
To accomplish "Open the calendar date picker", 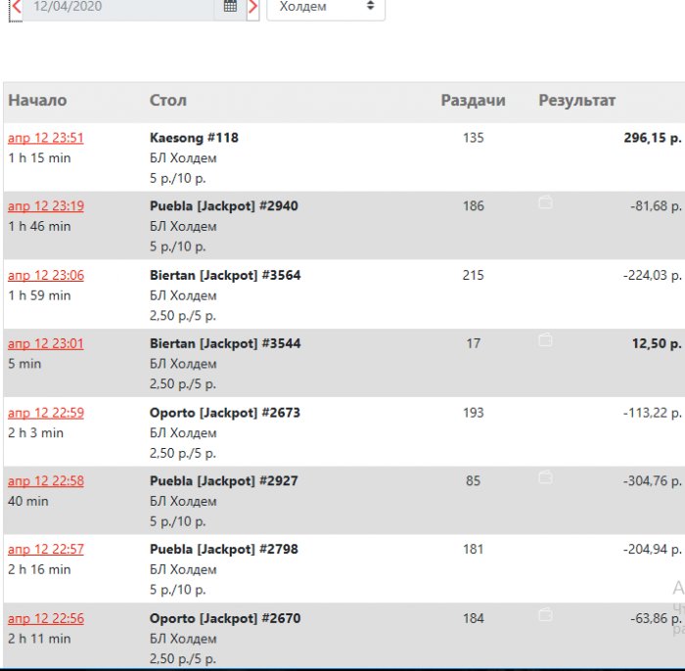I will 230,6.
